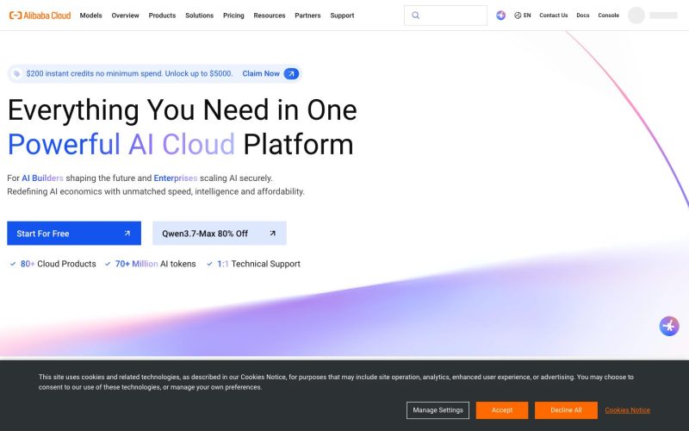Click the user avatar circle

636,16
